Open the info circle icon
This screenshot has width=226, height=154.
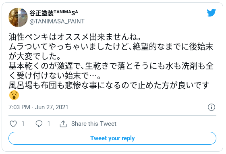coord(211,107)
